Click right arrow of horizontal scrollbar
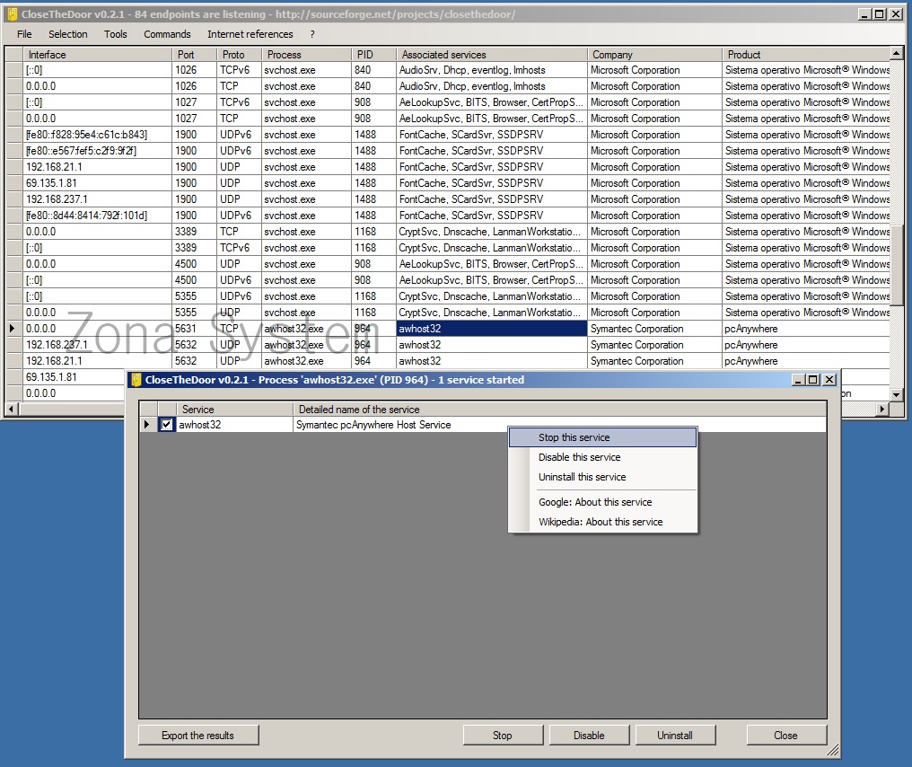This screenshot has height=767, width=912. (882, 410)
